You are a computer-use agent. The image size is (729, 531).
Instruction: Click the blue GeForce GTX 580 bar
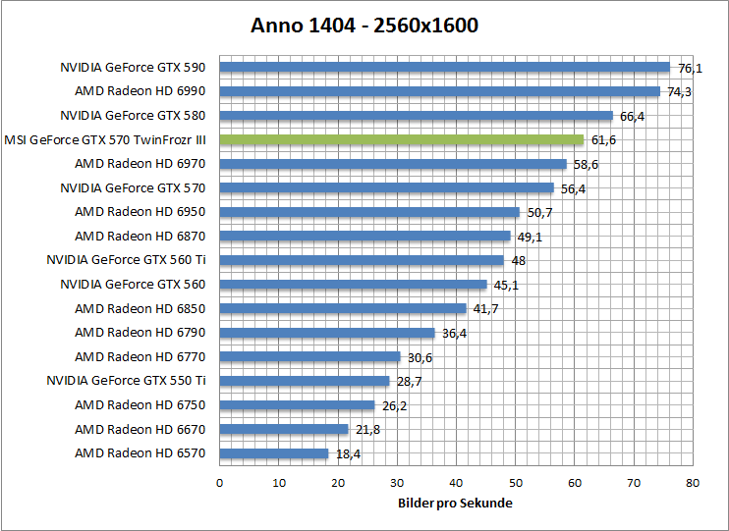(x=417, y=115)
